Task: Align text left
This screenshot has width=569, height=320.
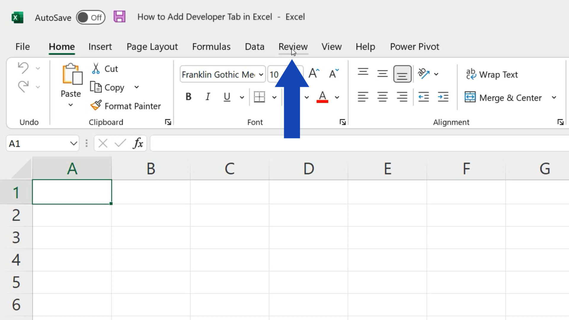Action: (363, 97)
